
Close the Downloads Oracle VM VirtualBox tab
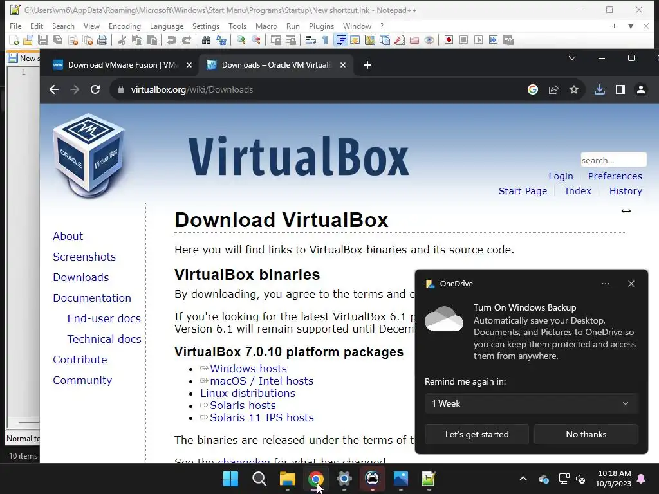tap(343, 65)
